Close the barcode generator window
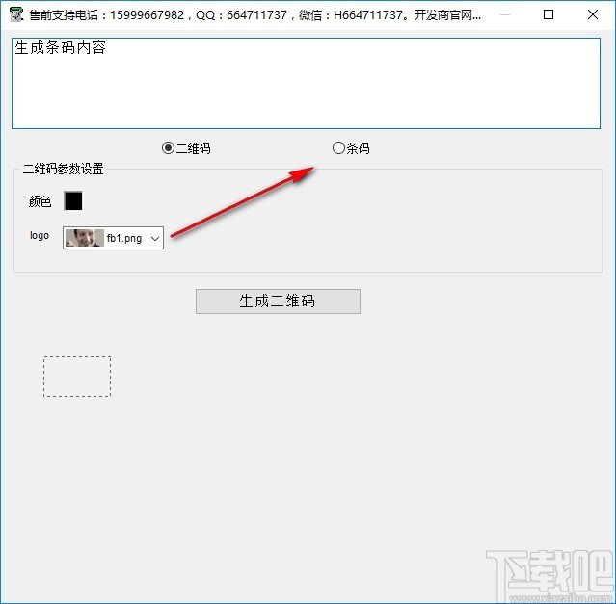 (x=593, y=14)
